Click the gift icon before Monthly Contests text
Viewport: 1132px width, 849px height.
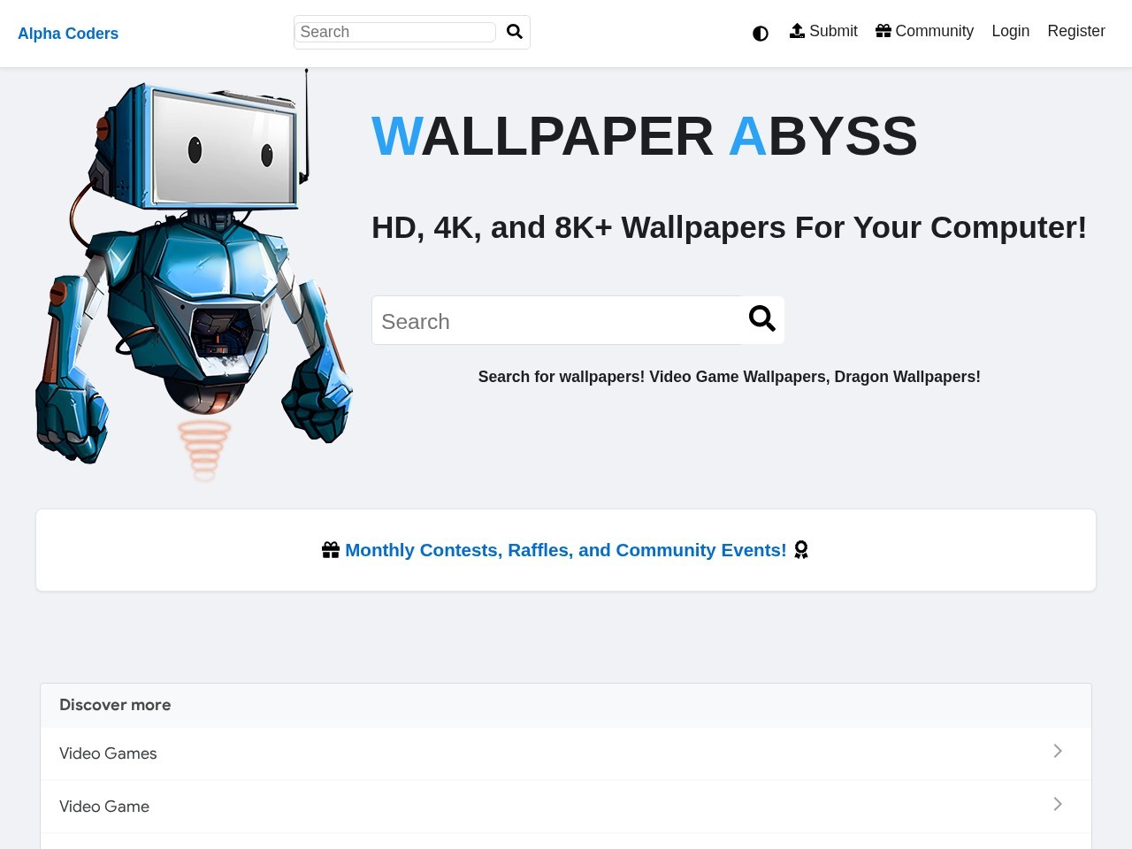coord(331,548)
